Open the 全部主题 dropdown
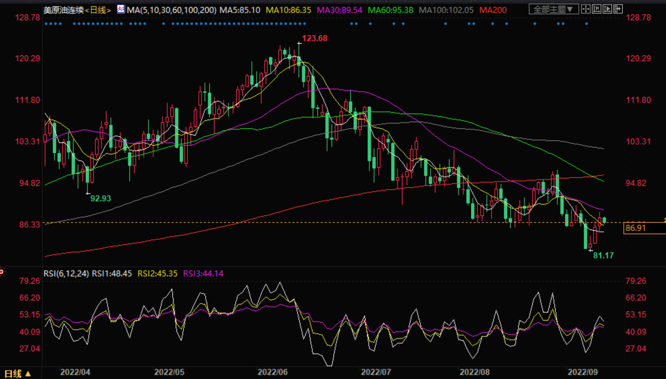 [553, 9]
